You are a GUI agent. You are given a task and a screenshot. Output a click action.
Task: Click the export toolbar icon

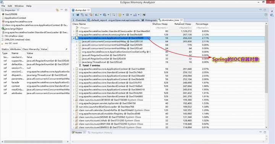click(135, 15)
